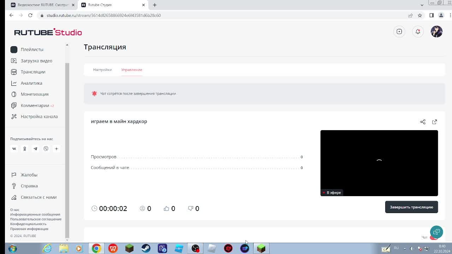
Task: Open the Odnoklassniki social icon
Action: click(x=25, y=149)
